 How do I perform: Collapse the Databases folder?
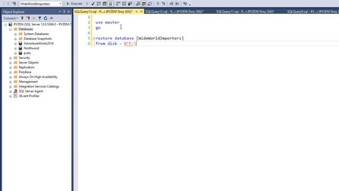click(11, 29)
